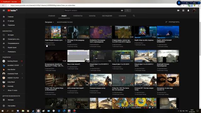The width and height of the screenshot is (201, 113).
Task: Click the browser back arrow
Action: (x=3, y=5)
